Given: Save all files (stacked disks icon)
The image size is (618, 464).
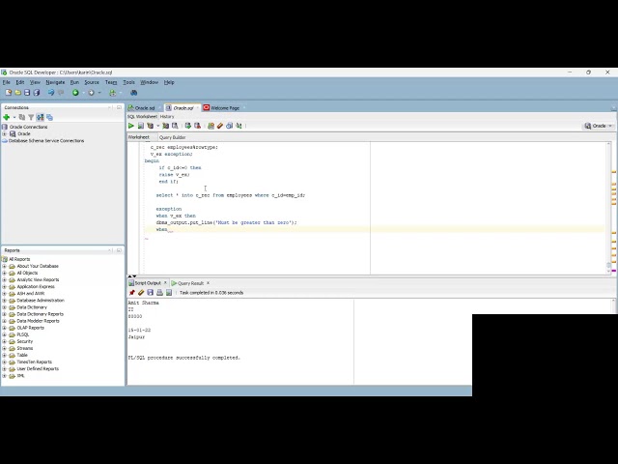Looking at the screenshot, I should coord(37,93).
